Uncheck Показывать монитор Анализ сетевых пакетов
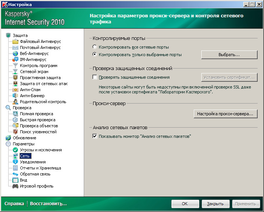This screenshot has width=264, height=212. pos(95,136)
